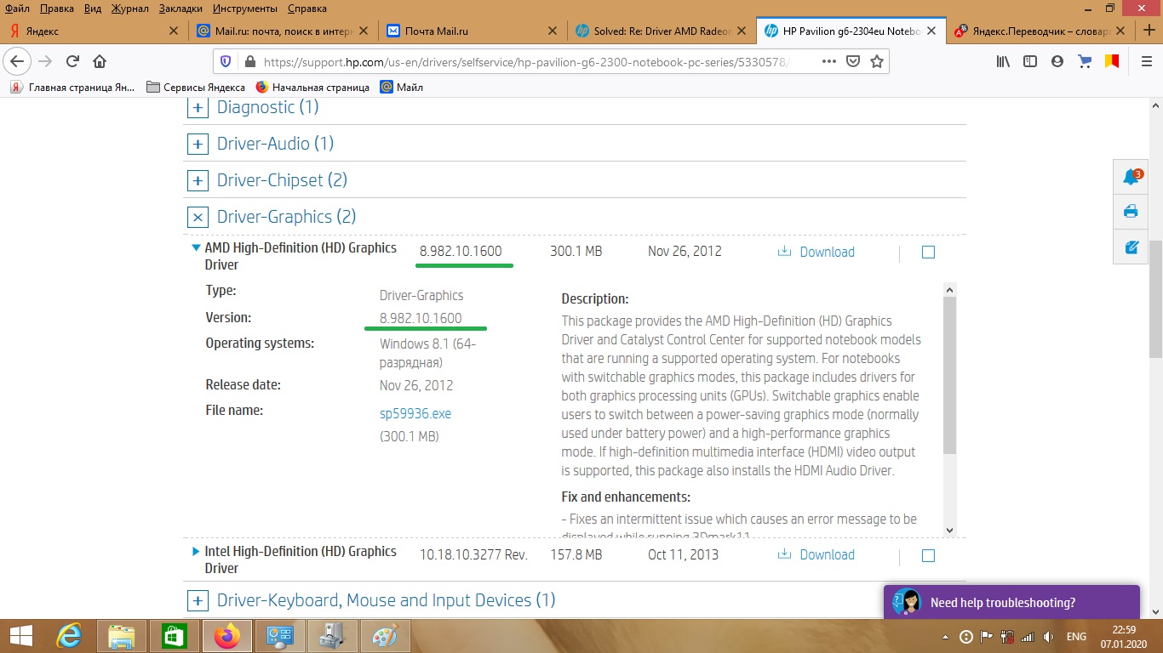Collapse AMD High-Definition Graphics Driver details
The height and width of the screenshot is (653, 1163).
click(197, 248)
